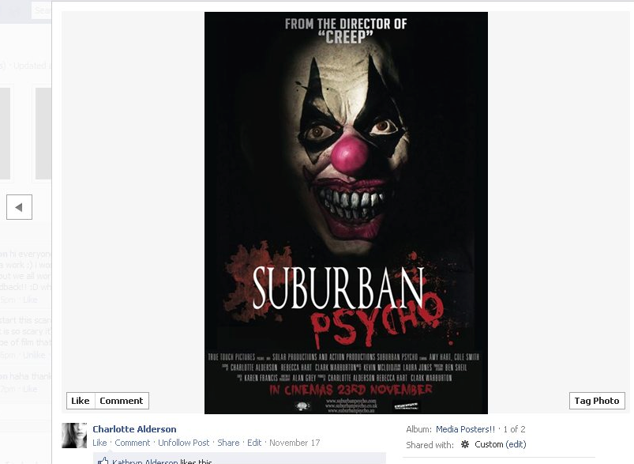Click the previous photo arrow button

tap(19, 207)
